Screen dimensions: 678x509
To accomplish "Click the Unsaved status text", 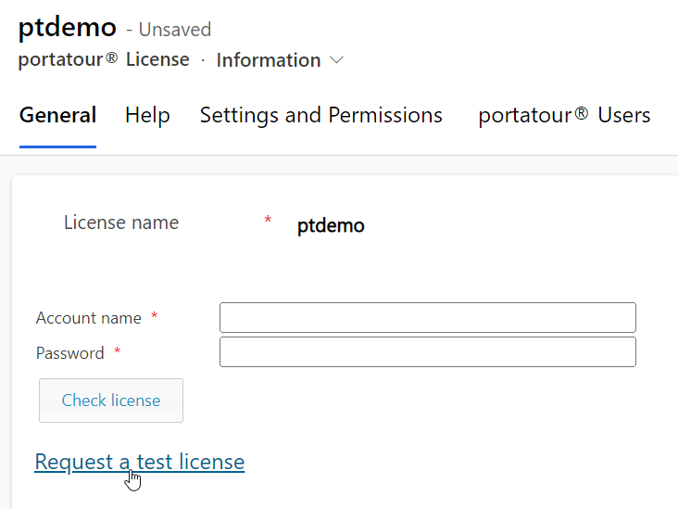I will tap(175, 30).
